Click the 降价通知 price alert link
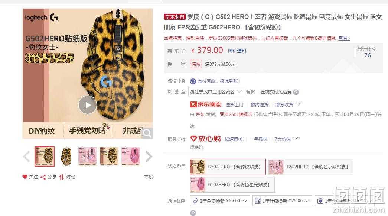Viewport: 388px width, 216px height. [x=237, y=51]
